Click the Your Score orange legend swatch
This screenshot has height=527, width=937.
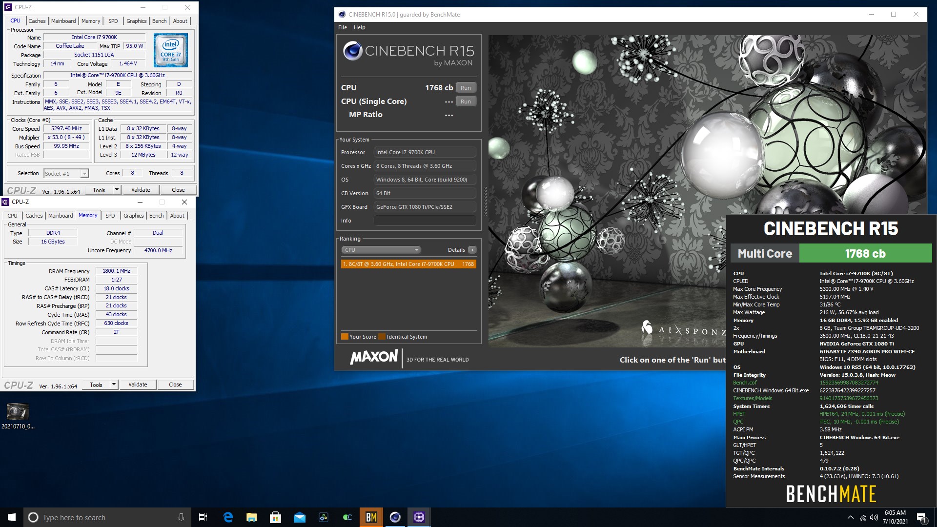pos(345,337)
